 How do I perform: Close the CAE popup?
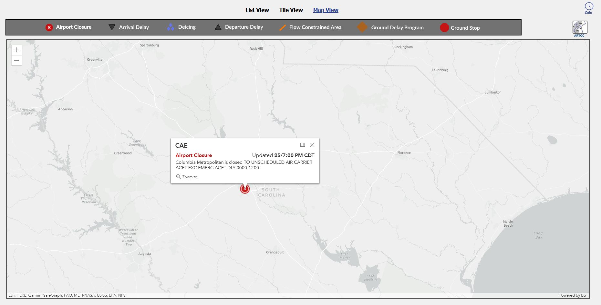point(312,145)
